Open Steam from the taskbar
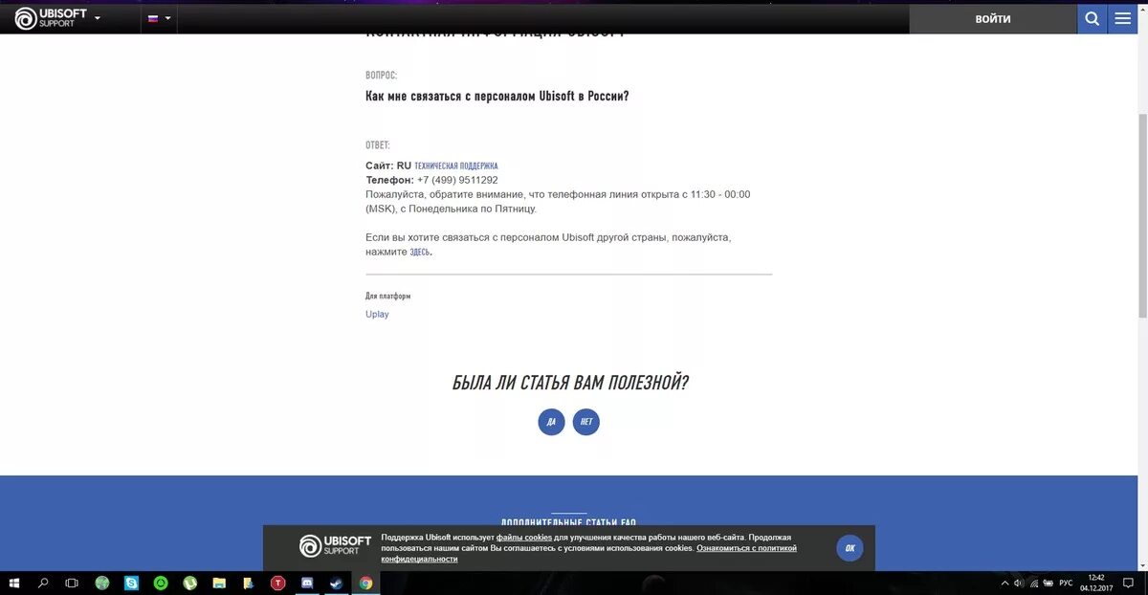The image size is (1148, 595). (x=336, y=583)
